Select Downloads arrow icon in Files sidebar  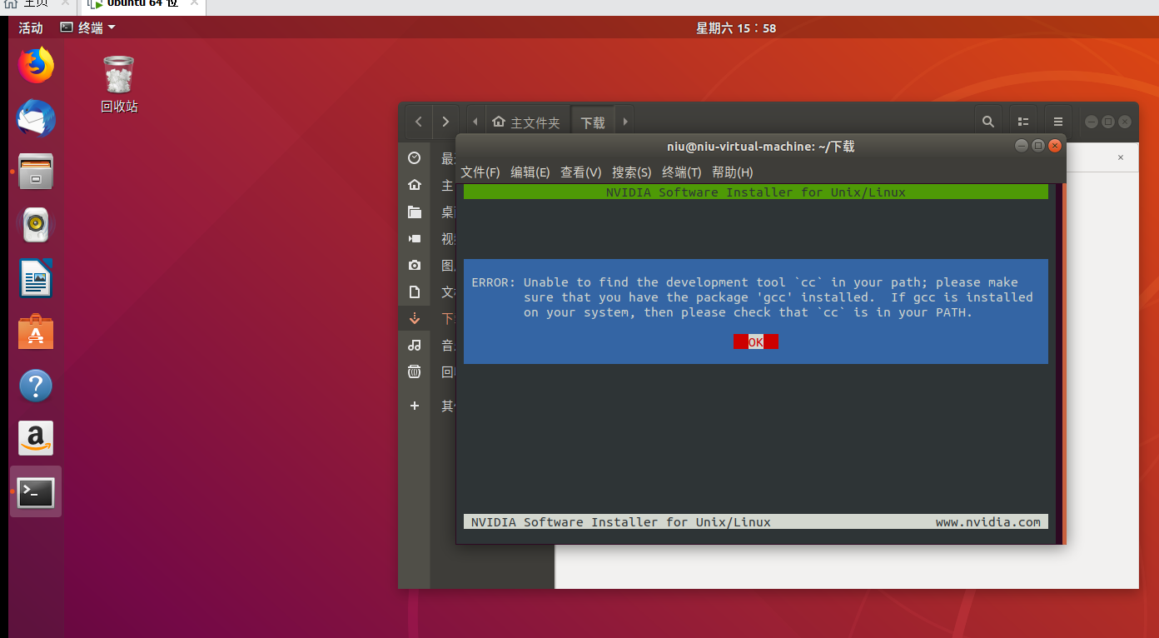coord(415,318)
